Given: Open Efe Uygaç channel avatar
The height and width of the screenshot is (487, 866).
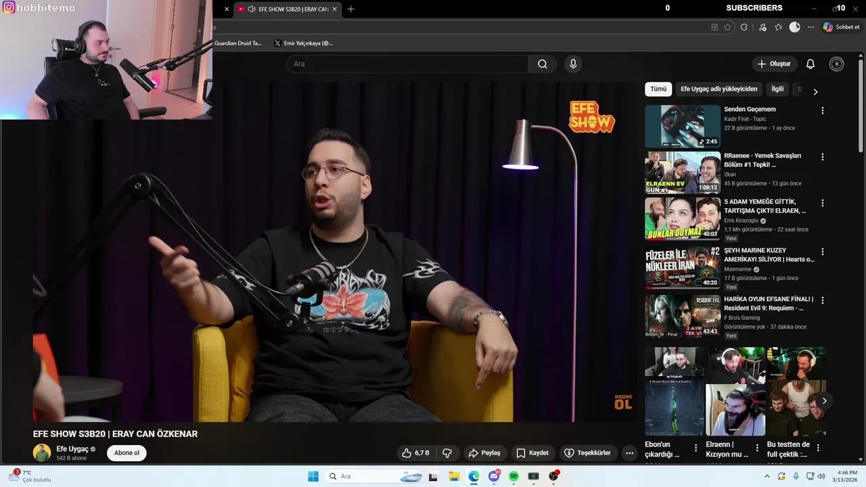Looking at the screenshot, I should coord(42,453).
